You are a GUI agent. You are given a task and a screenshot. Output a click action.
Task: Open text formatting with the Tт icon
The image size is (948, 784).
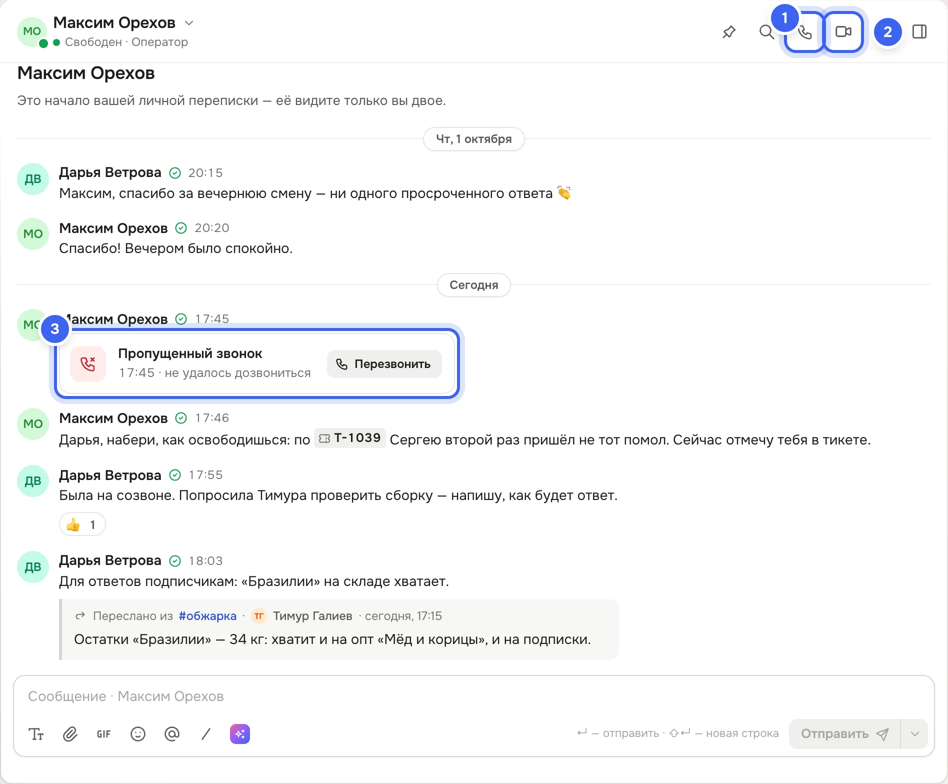tap(36, 734)
